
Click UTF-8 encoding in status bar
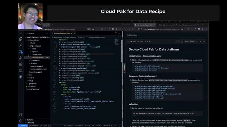[x=88, y=126]
